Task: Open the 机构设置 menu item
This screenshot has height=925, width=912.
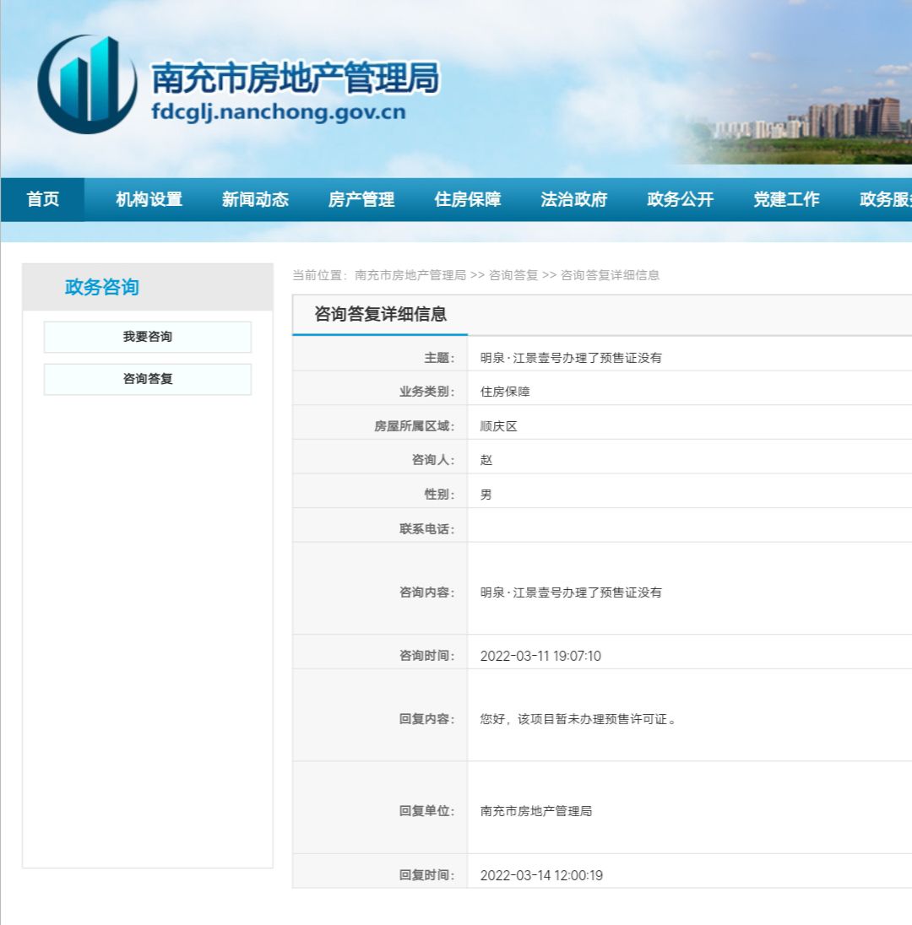Action: coord(149,199)
